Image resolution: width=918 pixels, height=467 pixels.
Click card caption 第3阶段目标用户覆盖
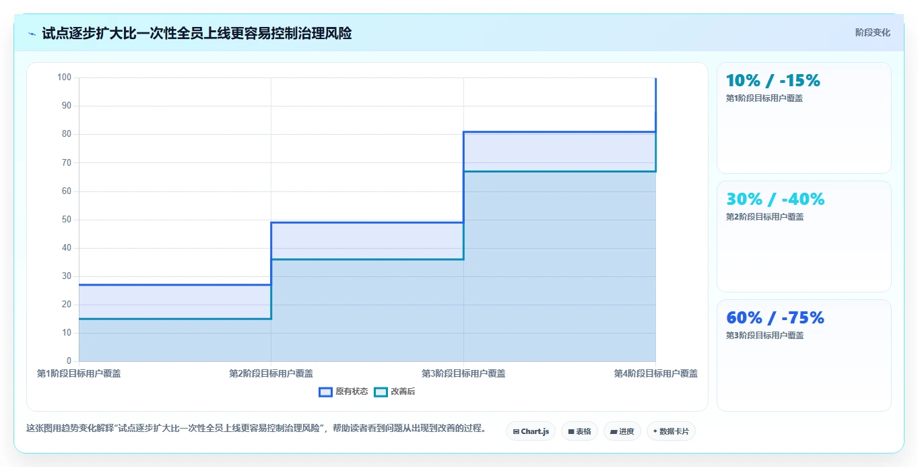[x=764, y=336]
